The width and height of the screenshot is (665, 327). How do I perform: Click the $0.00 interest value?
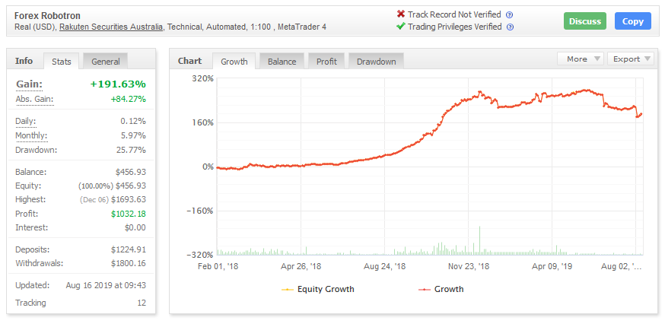pyautogui.click(x=135, y=227)
